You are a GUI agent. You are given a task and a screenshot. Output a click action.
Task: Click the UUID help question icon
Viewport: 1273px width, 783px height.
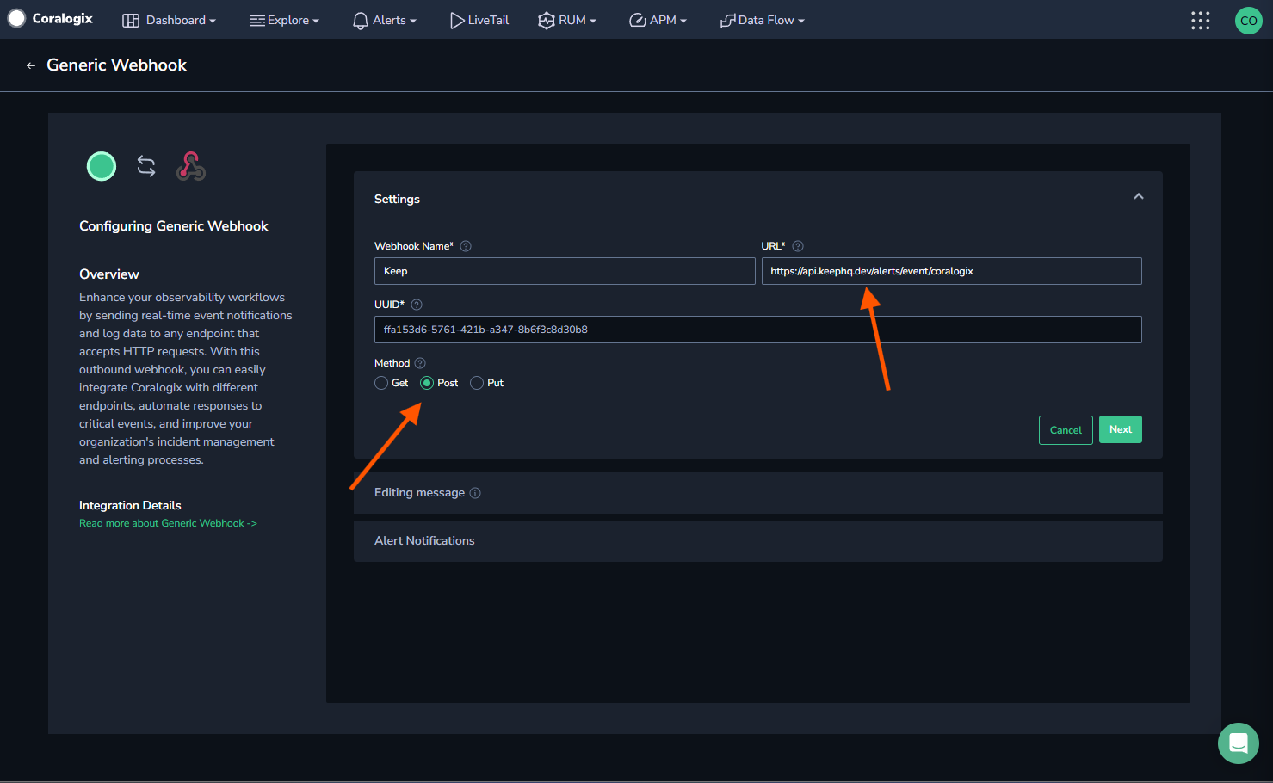[x=417, y=305]
